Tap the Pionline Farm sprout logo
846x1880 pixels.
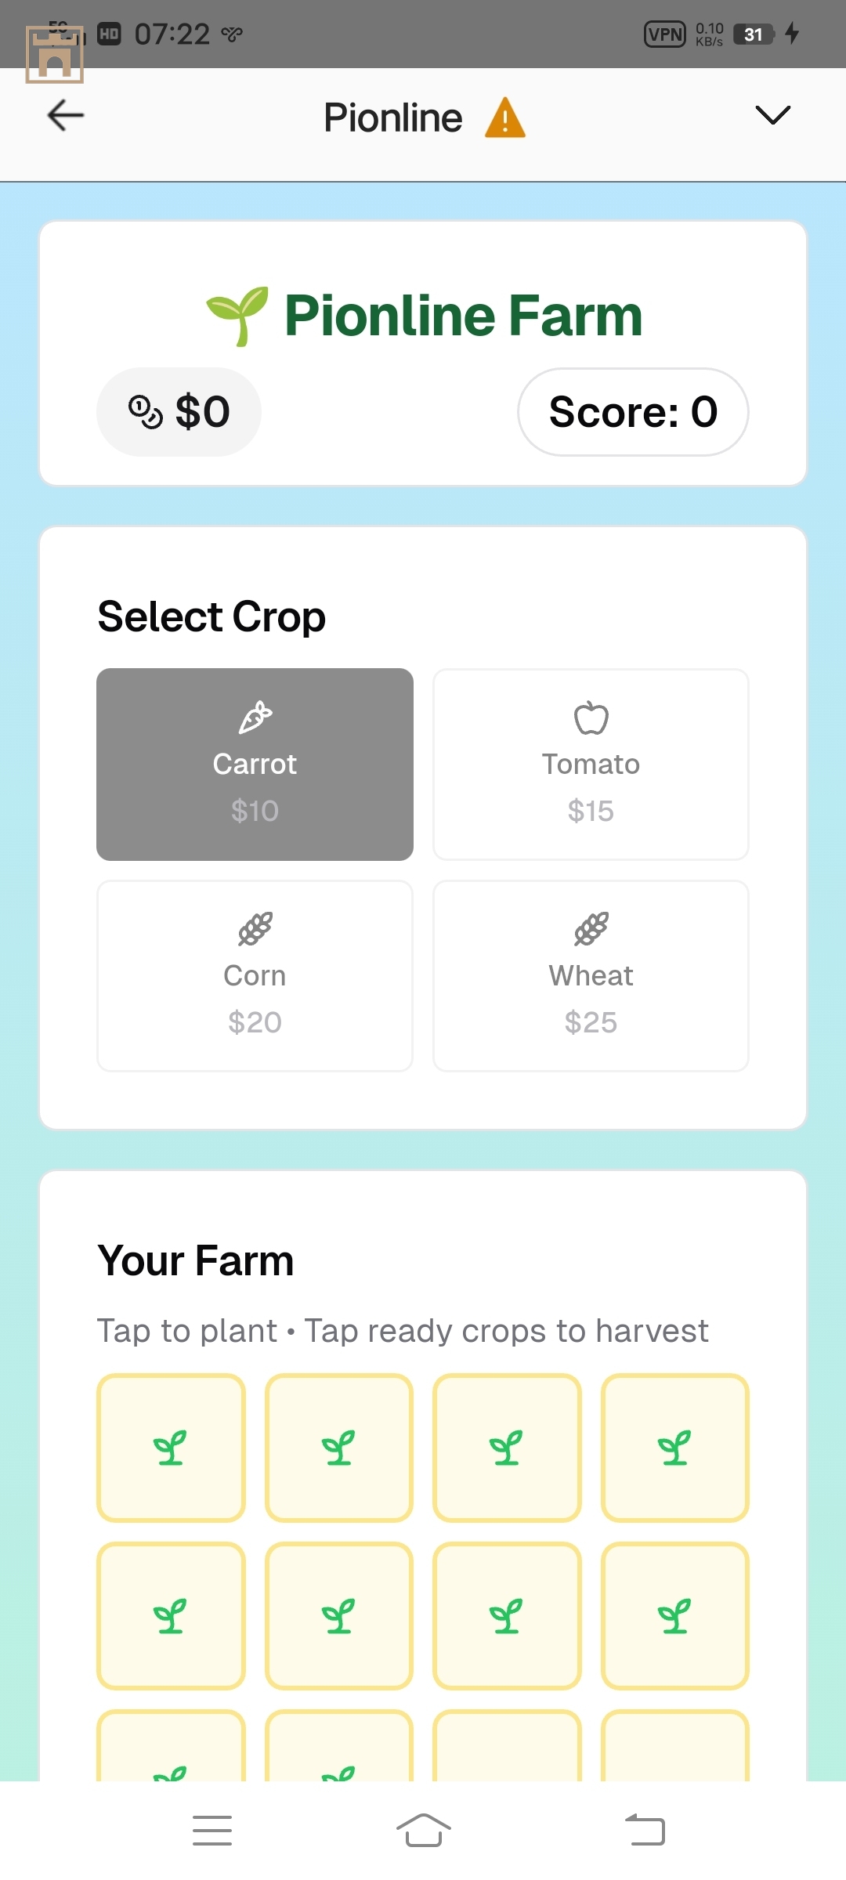point(237,316)
